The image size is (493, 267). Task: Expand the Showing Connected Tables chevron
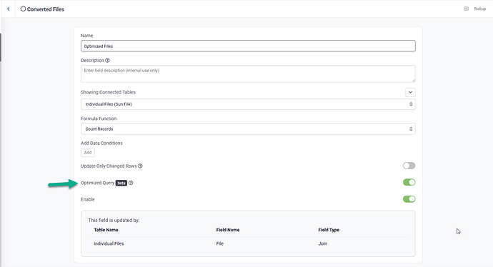coord(410,92)
